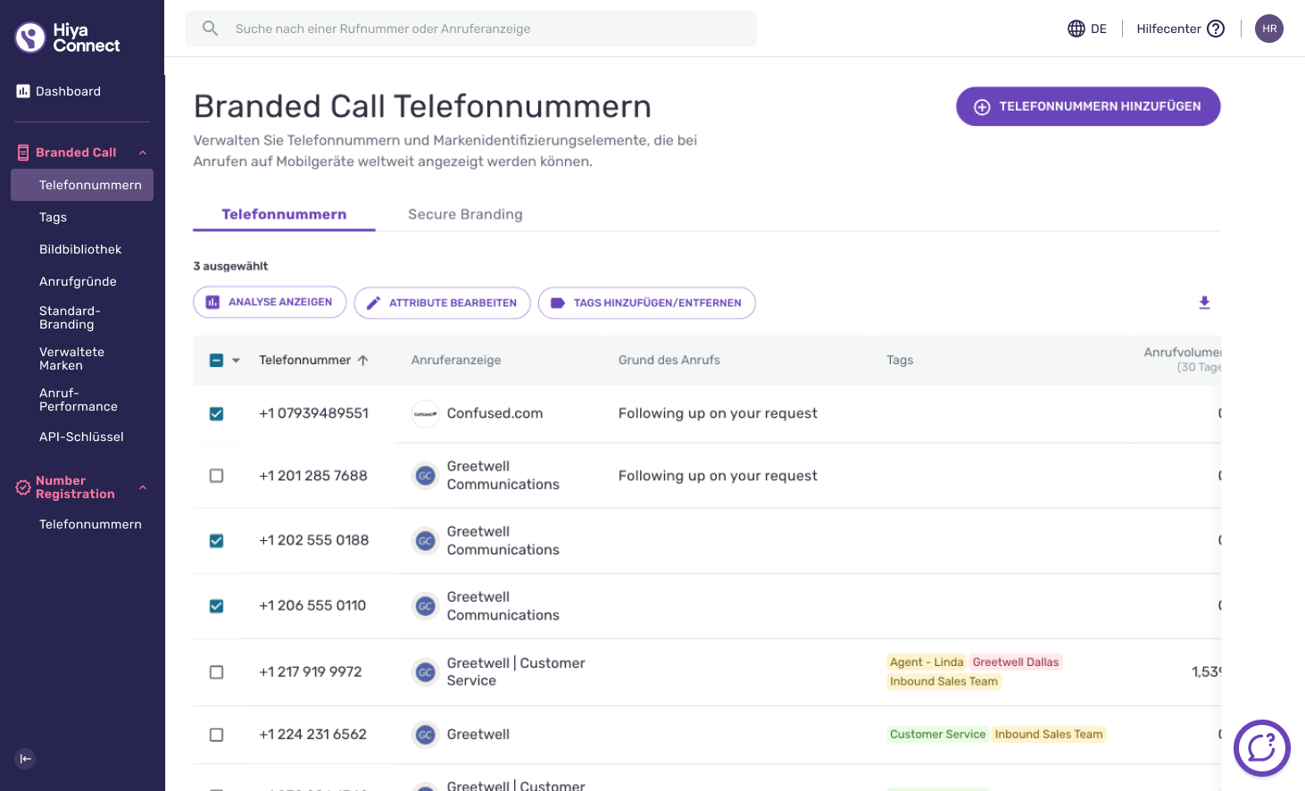The image size is (1305, 791).
Task: Click the Hiya Connect logo
Action: tap(68, 37)
